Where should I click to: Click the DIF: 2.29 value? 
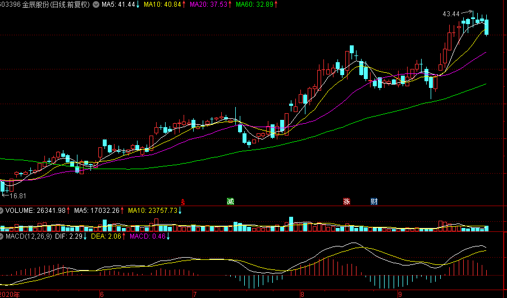pos(68,236)
